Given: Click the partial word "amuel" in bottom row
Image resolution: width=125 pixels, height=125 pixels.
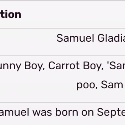Looking at the screenshot, I should pyautogui.click(x=15, y=112).
